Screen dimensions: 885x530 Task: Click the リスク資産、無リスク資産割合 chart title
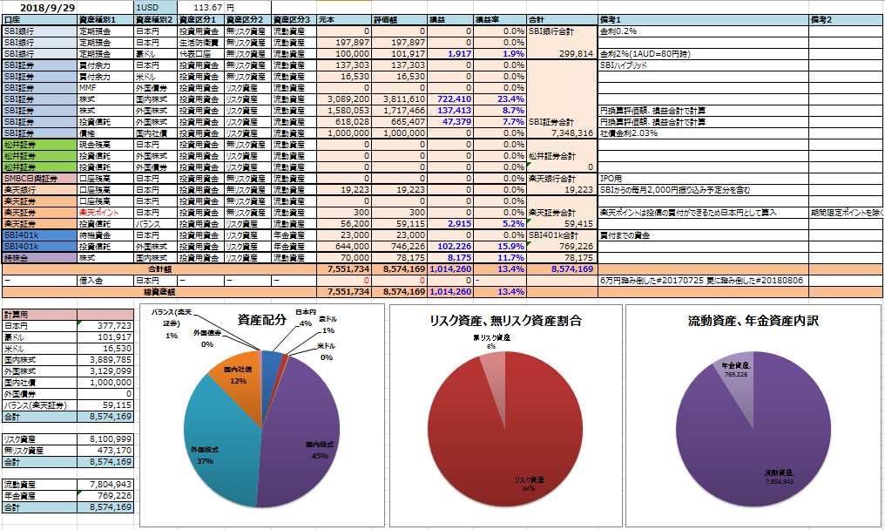506,321
